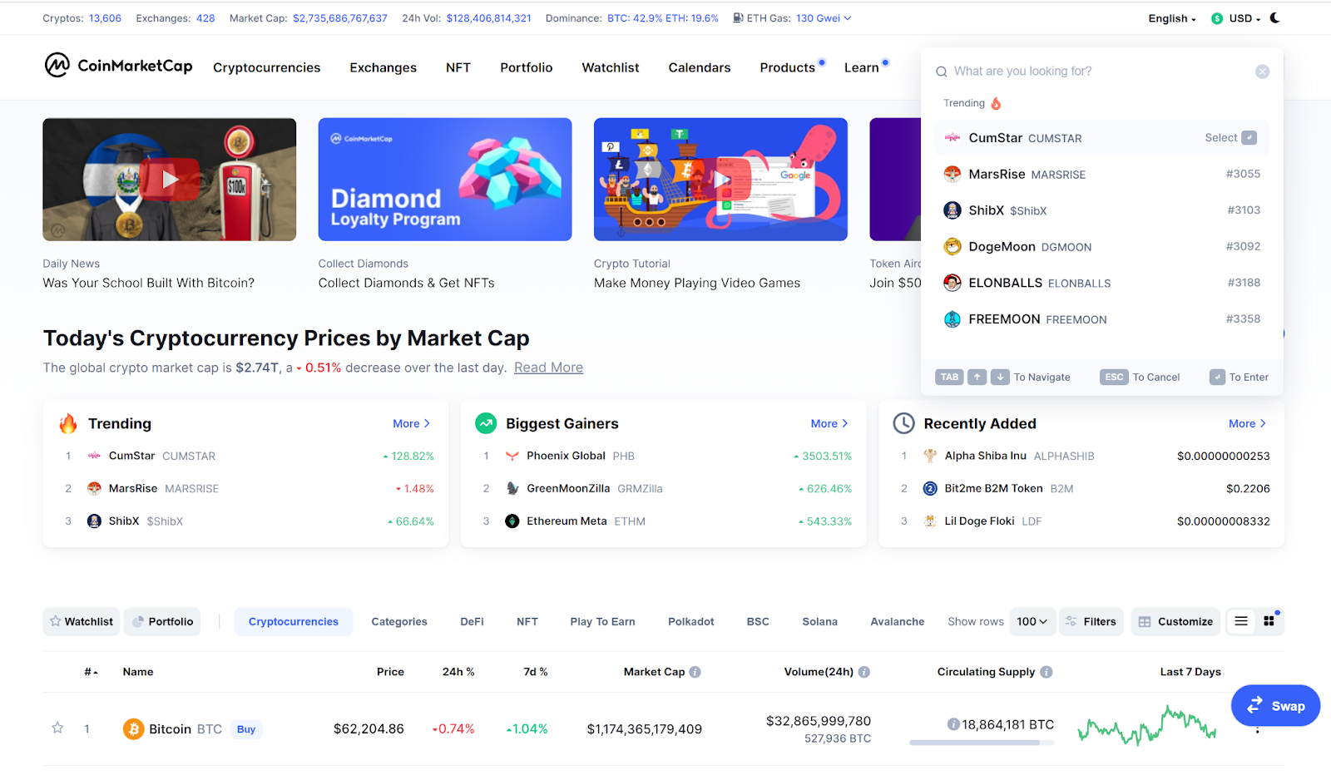
Task: Select the Play To Earn tab
Action: click(602, 621)
